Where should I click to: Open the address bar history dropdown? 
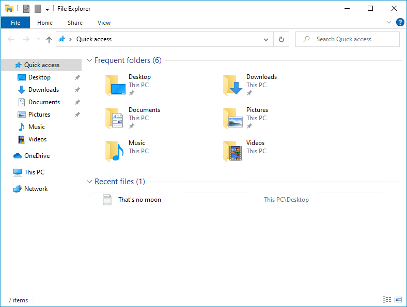pos(266,40)
